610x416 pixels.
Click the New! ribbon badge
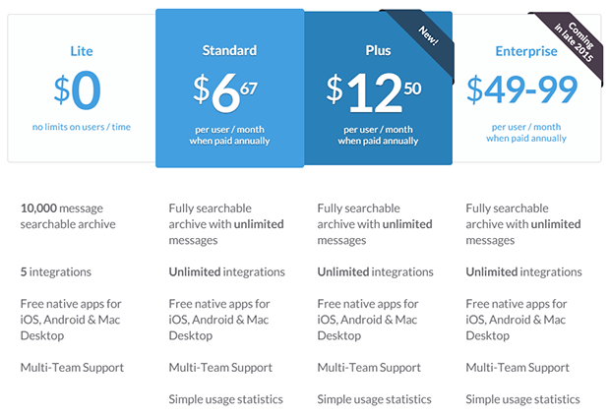click(429, 35)
